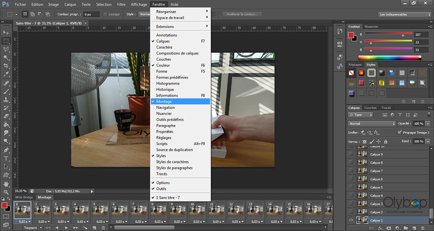
Task: Select the Crop tool
Action: [6, 66]
